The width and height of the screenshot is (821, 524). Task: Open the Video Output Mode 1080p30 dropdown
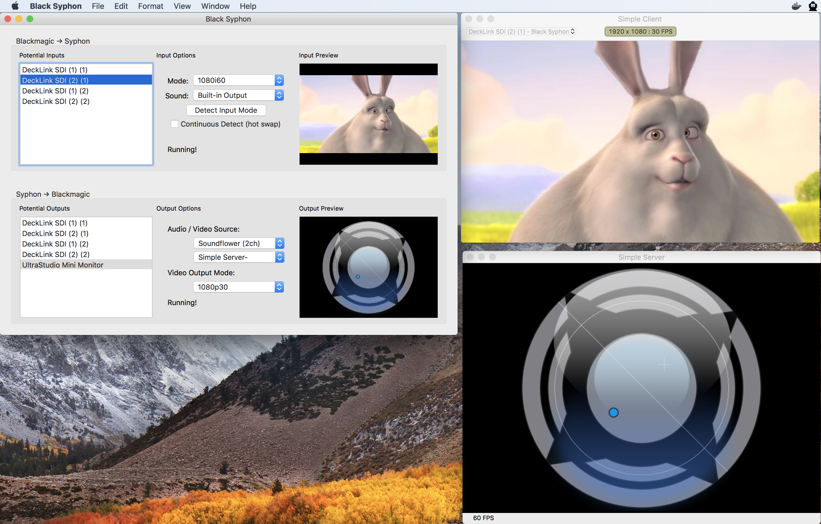[x=238, y=287]
